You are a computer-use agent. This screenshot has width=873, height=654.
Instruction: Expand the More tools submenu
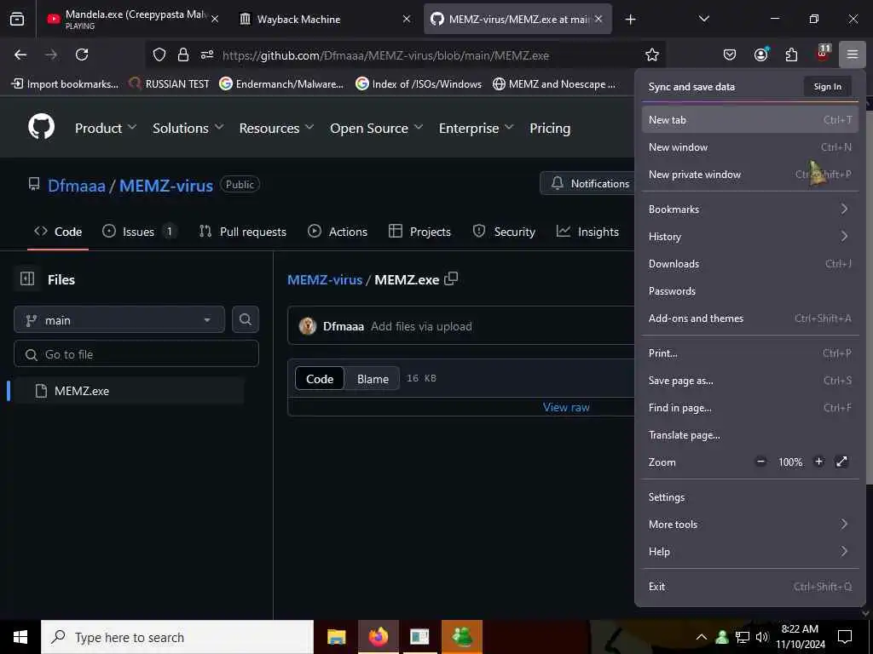coord(749,524)
